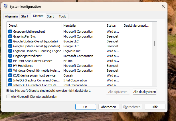The image size is (176, 121).
Task: Toggle LogMeIn Hamachi Tunneling Engine checkbox
Action: (x=10, y=51)
